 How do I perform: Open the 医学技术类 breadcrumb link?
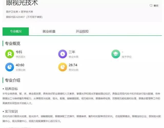(27, 12)
